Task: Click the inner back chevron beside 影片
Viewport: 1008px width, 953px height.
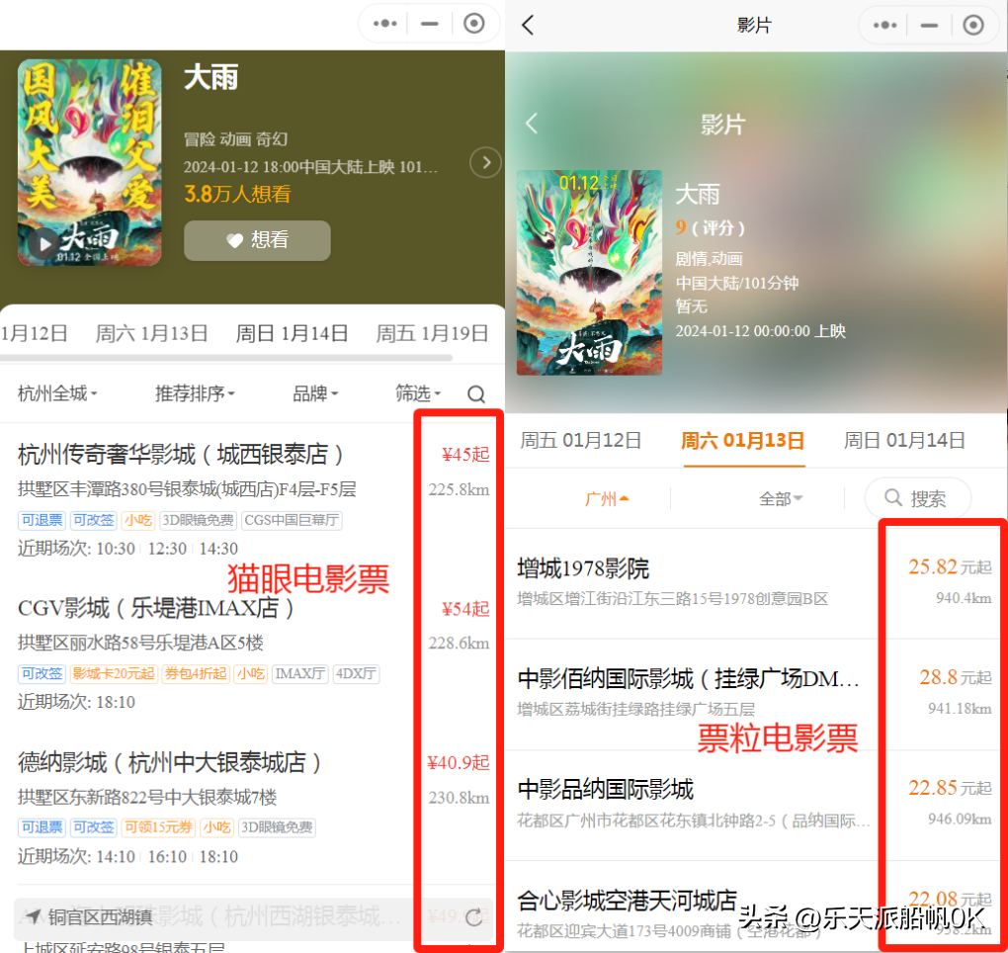Action: 532,124
